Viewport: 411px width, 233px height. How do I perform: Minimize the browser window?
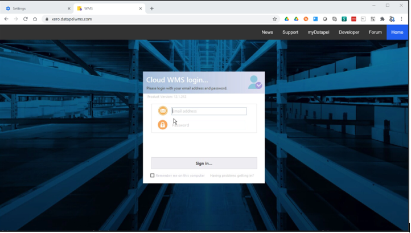[374, 5]
